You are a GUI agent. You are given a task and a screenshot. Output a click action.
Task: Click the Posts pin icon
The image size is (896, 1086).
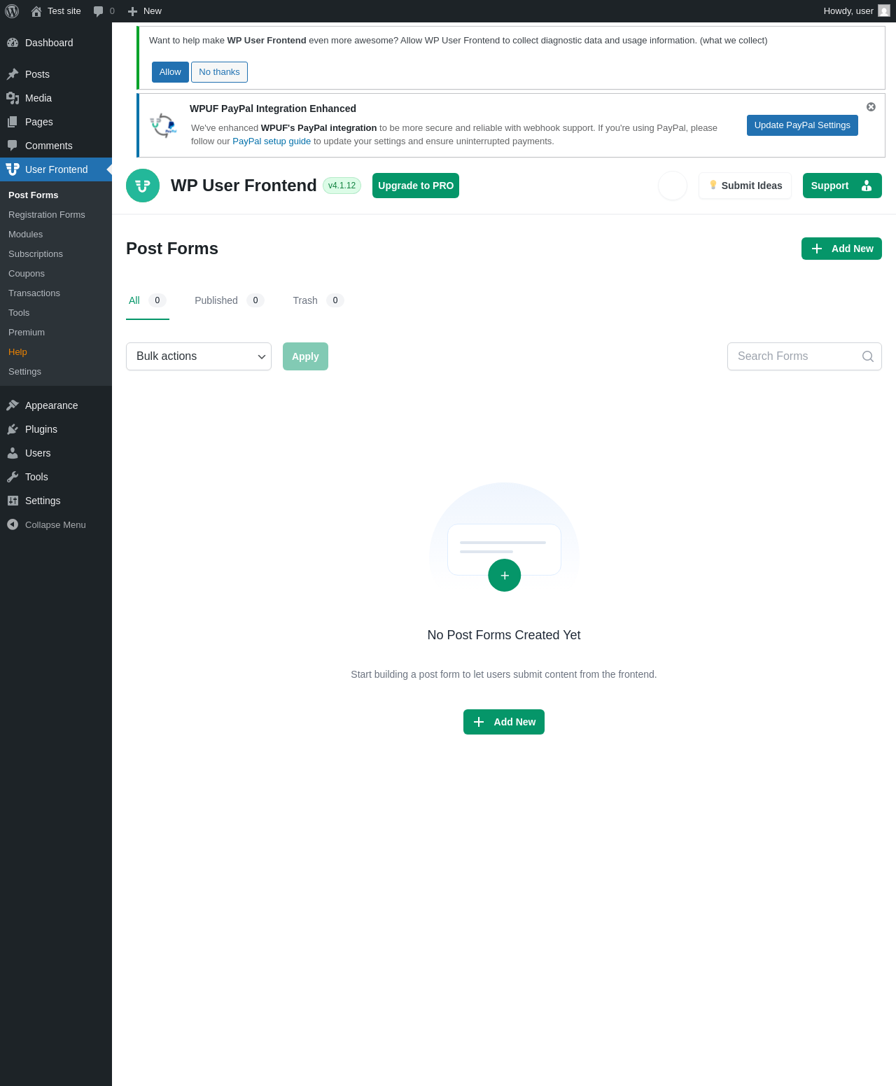point(13,74)
